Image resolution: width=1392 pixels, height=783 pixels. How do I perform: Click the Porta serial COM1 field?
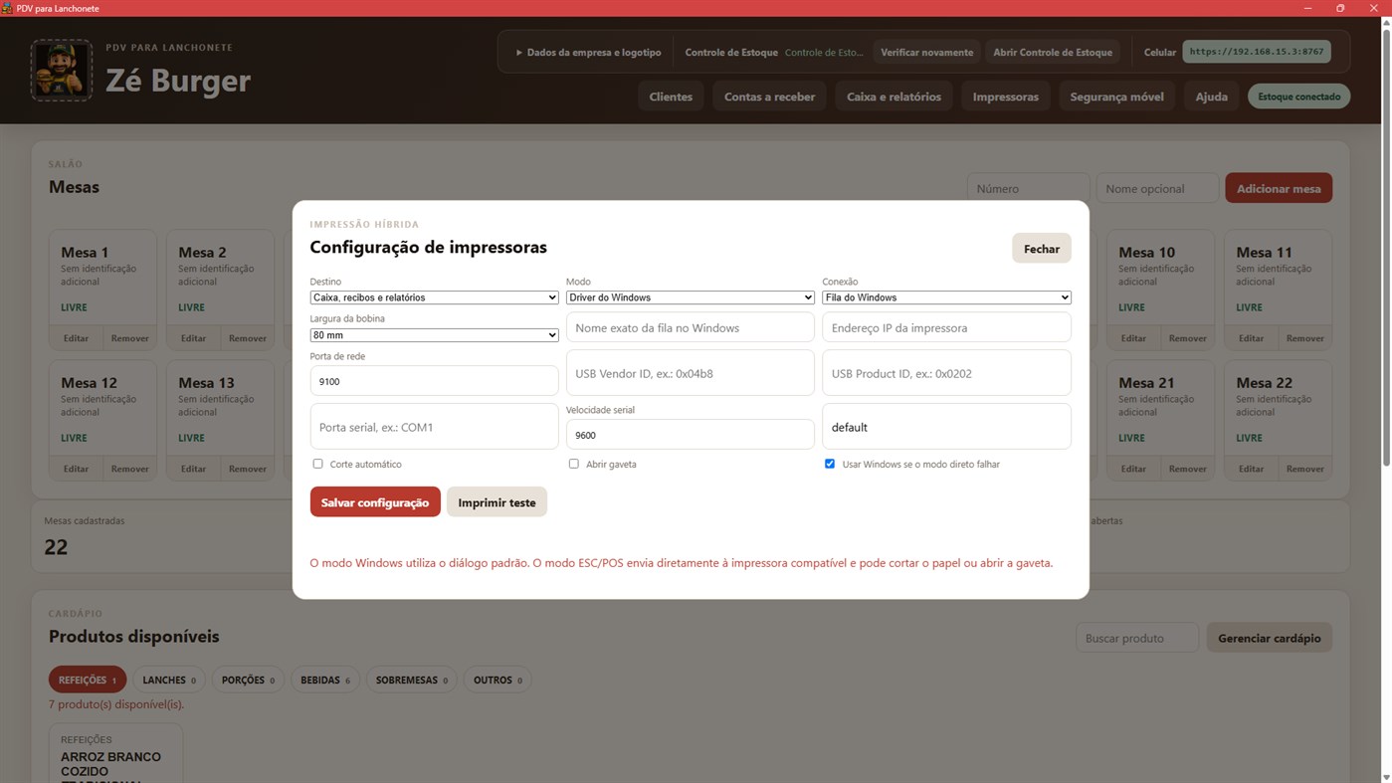click(x=434, y=427)
